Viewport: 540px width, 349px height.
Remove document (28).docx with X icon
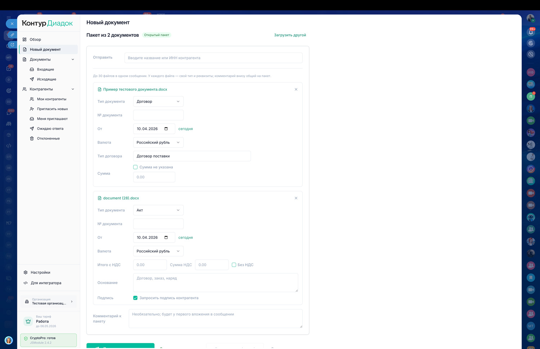296,198
